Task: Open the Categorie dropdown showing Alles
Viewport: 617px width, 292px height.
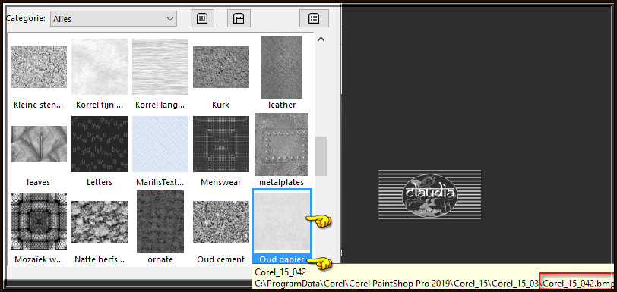Action: [113, 18]
